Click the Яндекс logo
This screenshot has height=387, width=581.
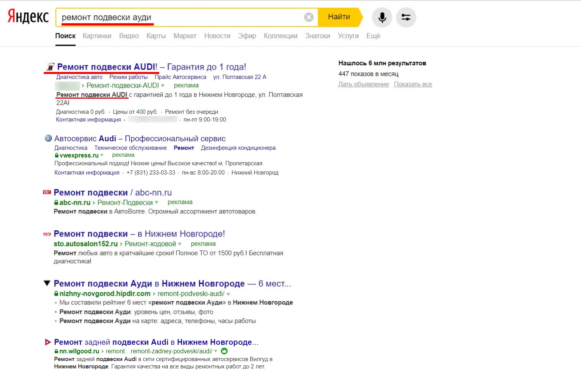tap(28, 17)
